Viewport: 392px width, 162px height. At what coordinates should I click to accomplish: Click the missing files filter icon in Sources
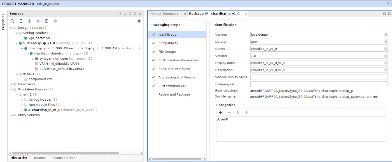[47, 21]
